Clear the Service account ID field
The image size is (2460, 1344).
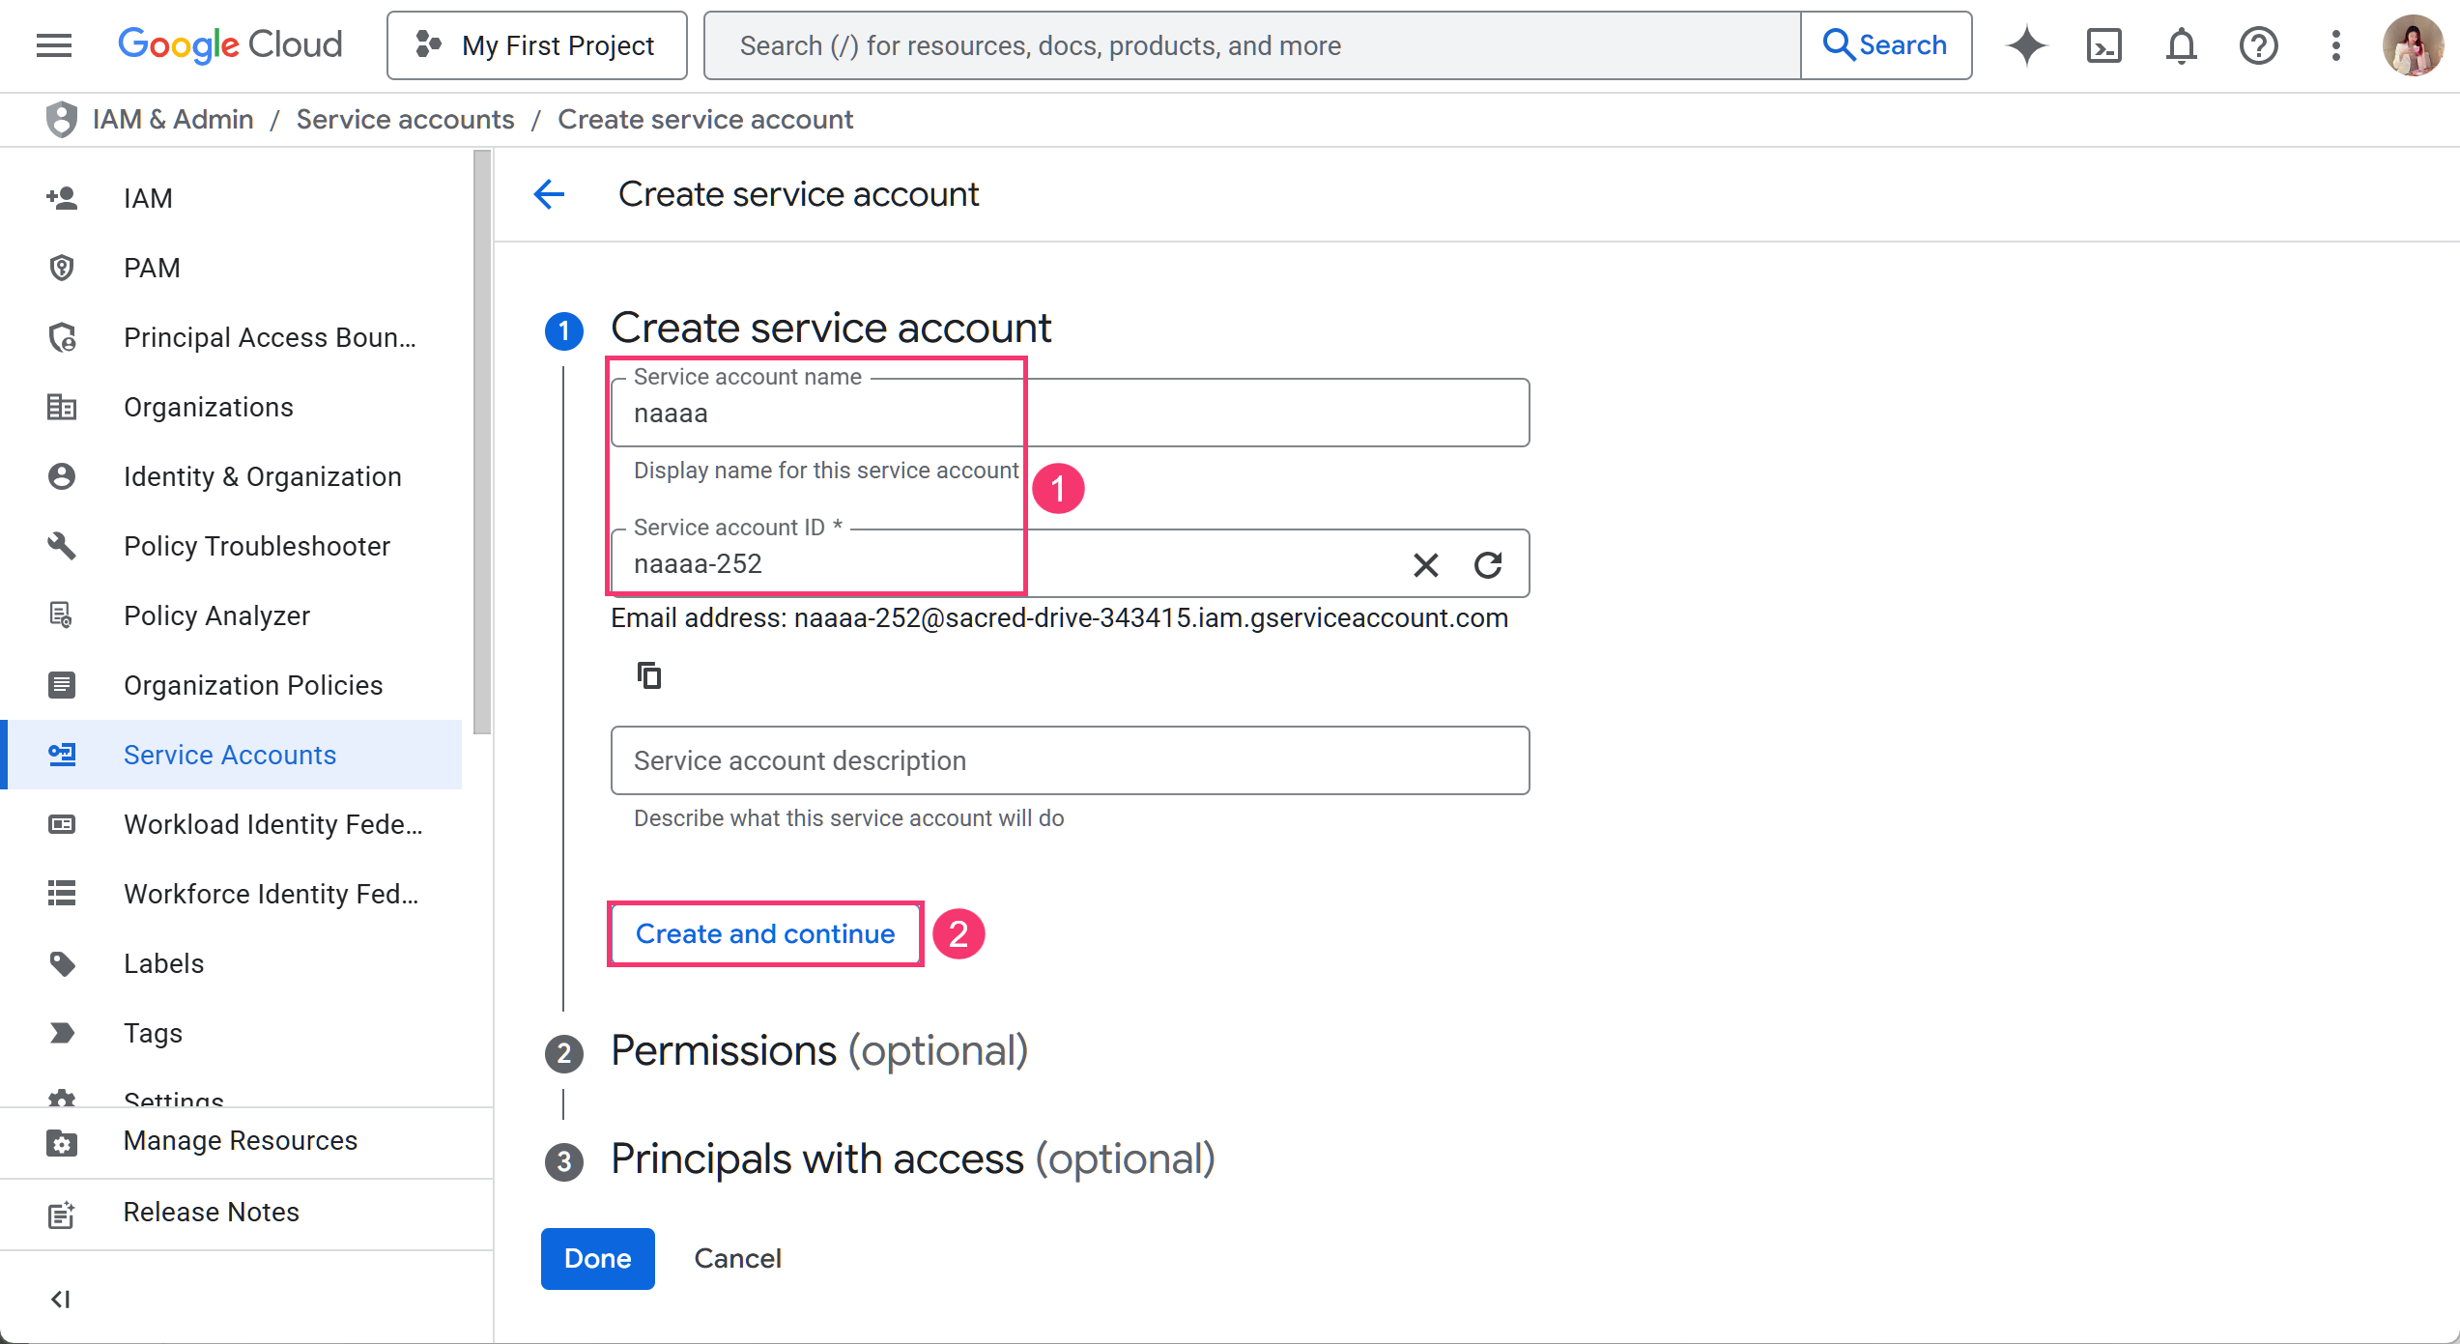[1426, 564]
